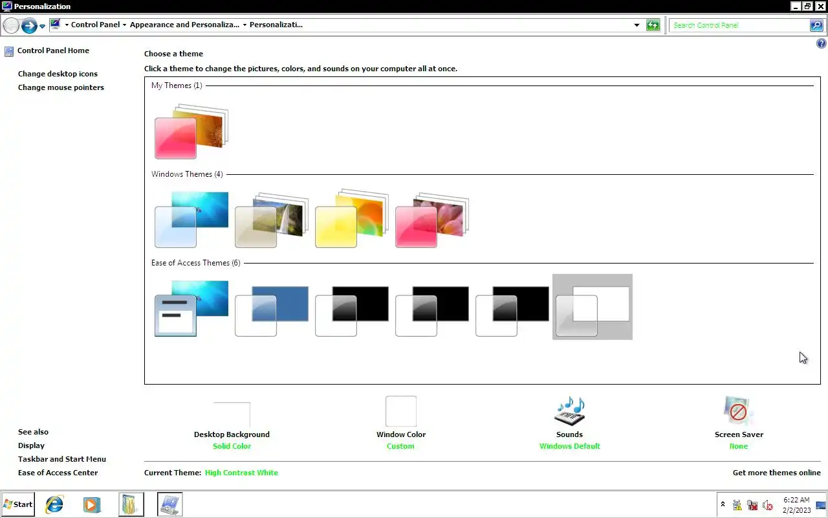The image size is (828, 518).
Task: Click the clock showing 6:22 AM
Action: click(796, 505)
